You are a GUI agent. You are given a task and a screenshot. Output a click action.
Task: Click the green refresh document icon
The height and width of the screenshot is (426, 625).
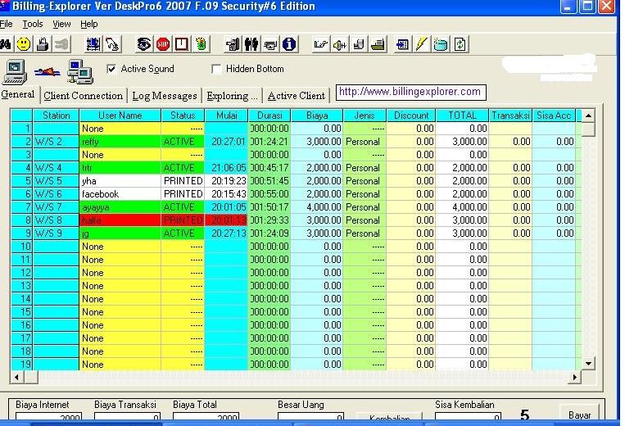click(x=460, y=44)
